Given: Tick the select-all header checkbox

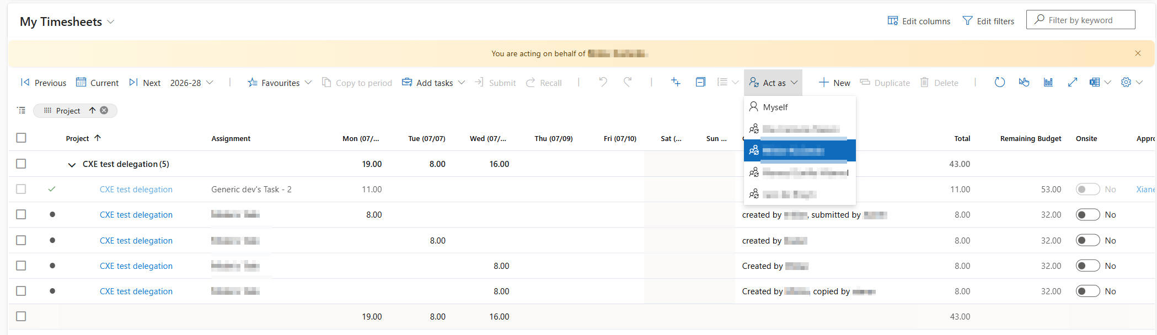Looking at the screenshot, I should pyautogui.click(x=21, y=138).
